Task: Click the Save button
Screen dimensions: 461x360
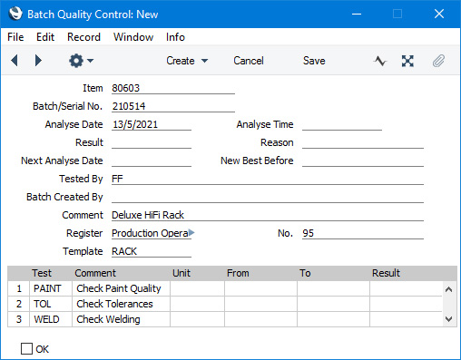Action: tap(314, 61)
